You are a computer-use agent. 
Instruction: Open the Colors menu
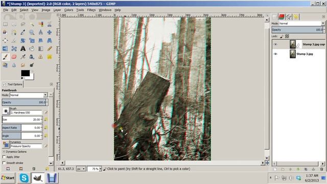pos(68,10)
